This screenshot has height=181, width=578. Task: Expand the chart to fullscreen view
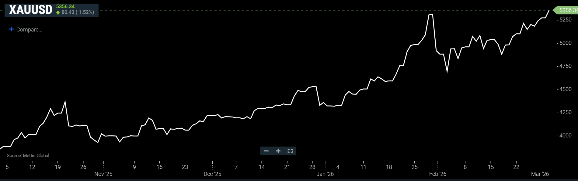pos(290,151)
